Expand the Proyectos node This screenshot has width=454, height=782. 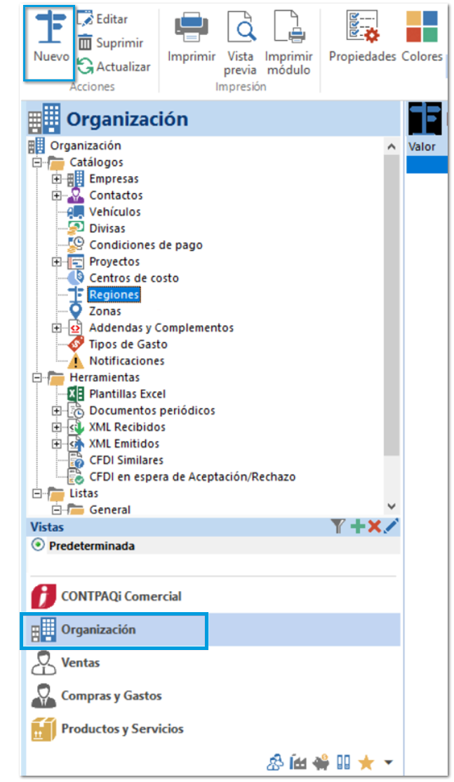point(57,262)
